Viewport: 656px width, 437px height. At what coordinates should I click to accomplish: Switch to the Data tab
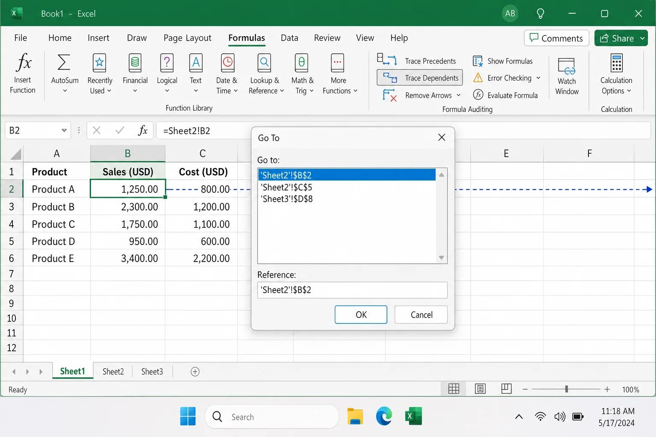[289, 38]
